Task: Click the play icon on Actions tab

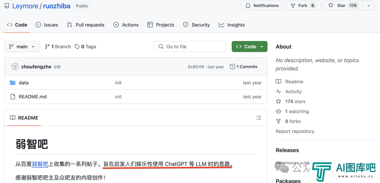Action: (x=116, y=25)
